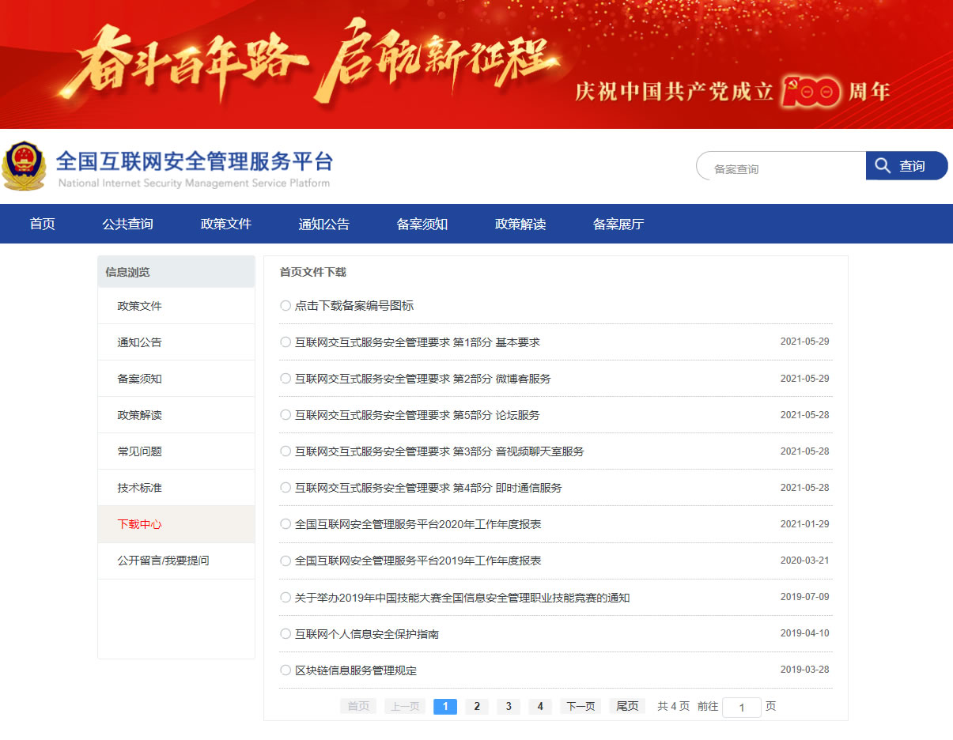This screenshot has width=953, height=740.
Task: Open 公开留言/我要提问 in the sidebar
Action: pyautogui.click(x=164, y=561)
